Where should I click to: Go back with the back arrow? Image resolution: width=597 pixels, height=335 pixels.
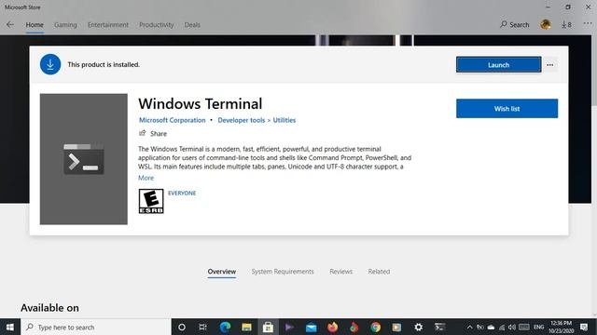(10, 25)
